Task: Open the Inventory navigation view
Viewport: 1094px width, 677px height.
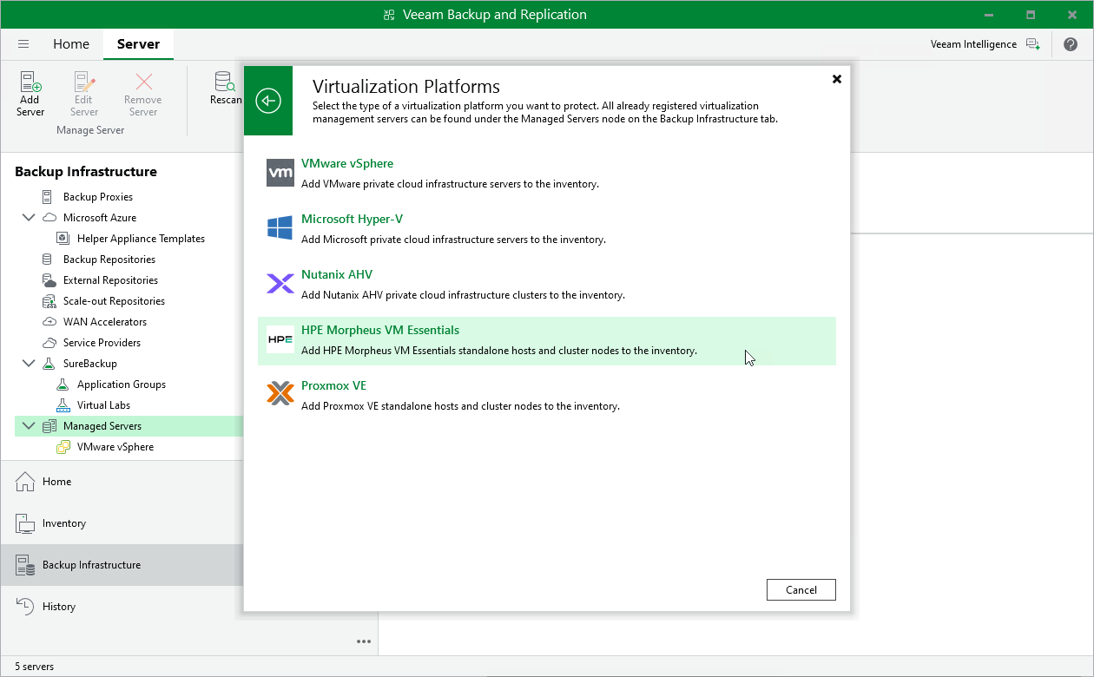Action: pos(64,523)
